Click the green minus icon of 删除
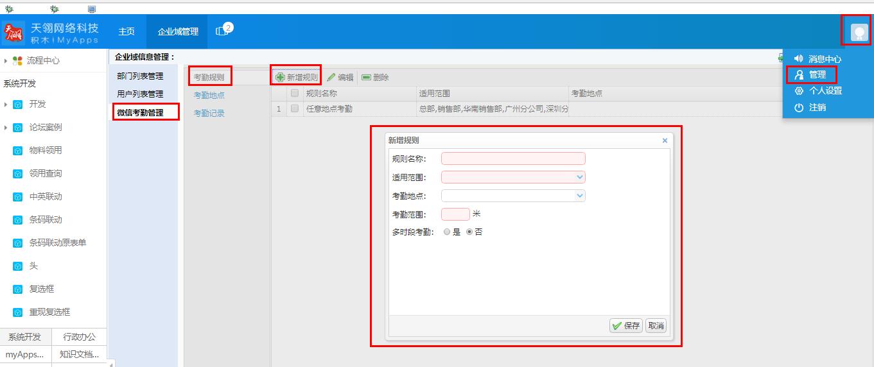Image resolution: width=874 pixels, height=367 pixels. 366,77
